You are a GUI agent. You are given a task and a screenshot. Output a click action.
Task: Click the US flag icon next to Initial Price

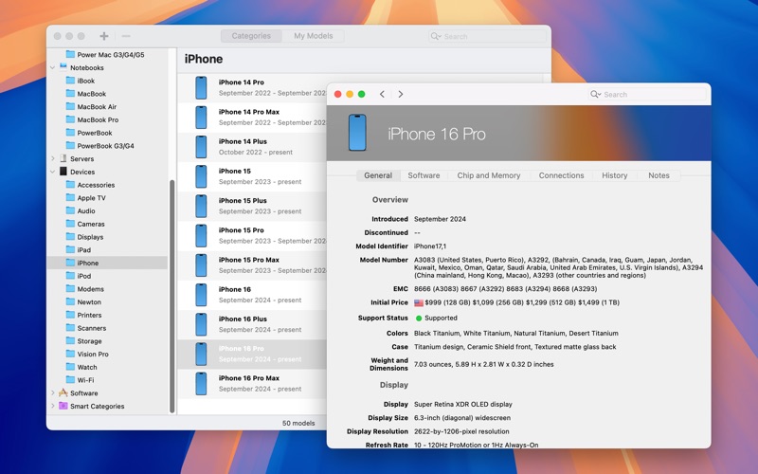tap(419, 302)
